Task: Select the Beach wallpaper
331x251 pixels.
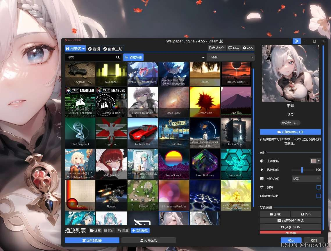Action: click(x=205, y=74)
